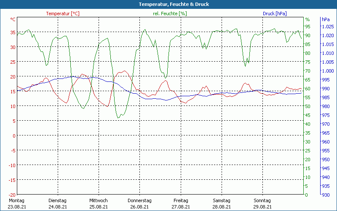337x211 pixels.
Task: Select the green 'rel. Feuchte [%]' legend label
Action: [170, 14]
